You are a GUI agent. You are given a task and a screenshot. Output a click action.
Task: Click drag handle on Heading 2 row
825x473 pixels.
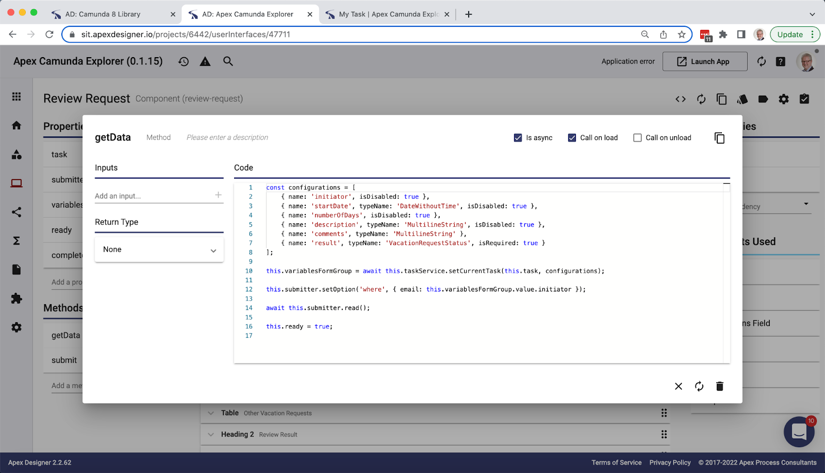click(x=664, y=434)
